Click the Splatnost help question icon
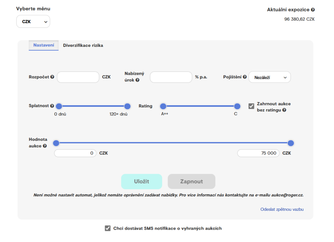Image resolution: width=334 pixels, height=242 pixels. click(52, 106)
